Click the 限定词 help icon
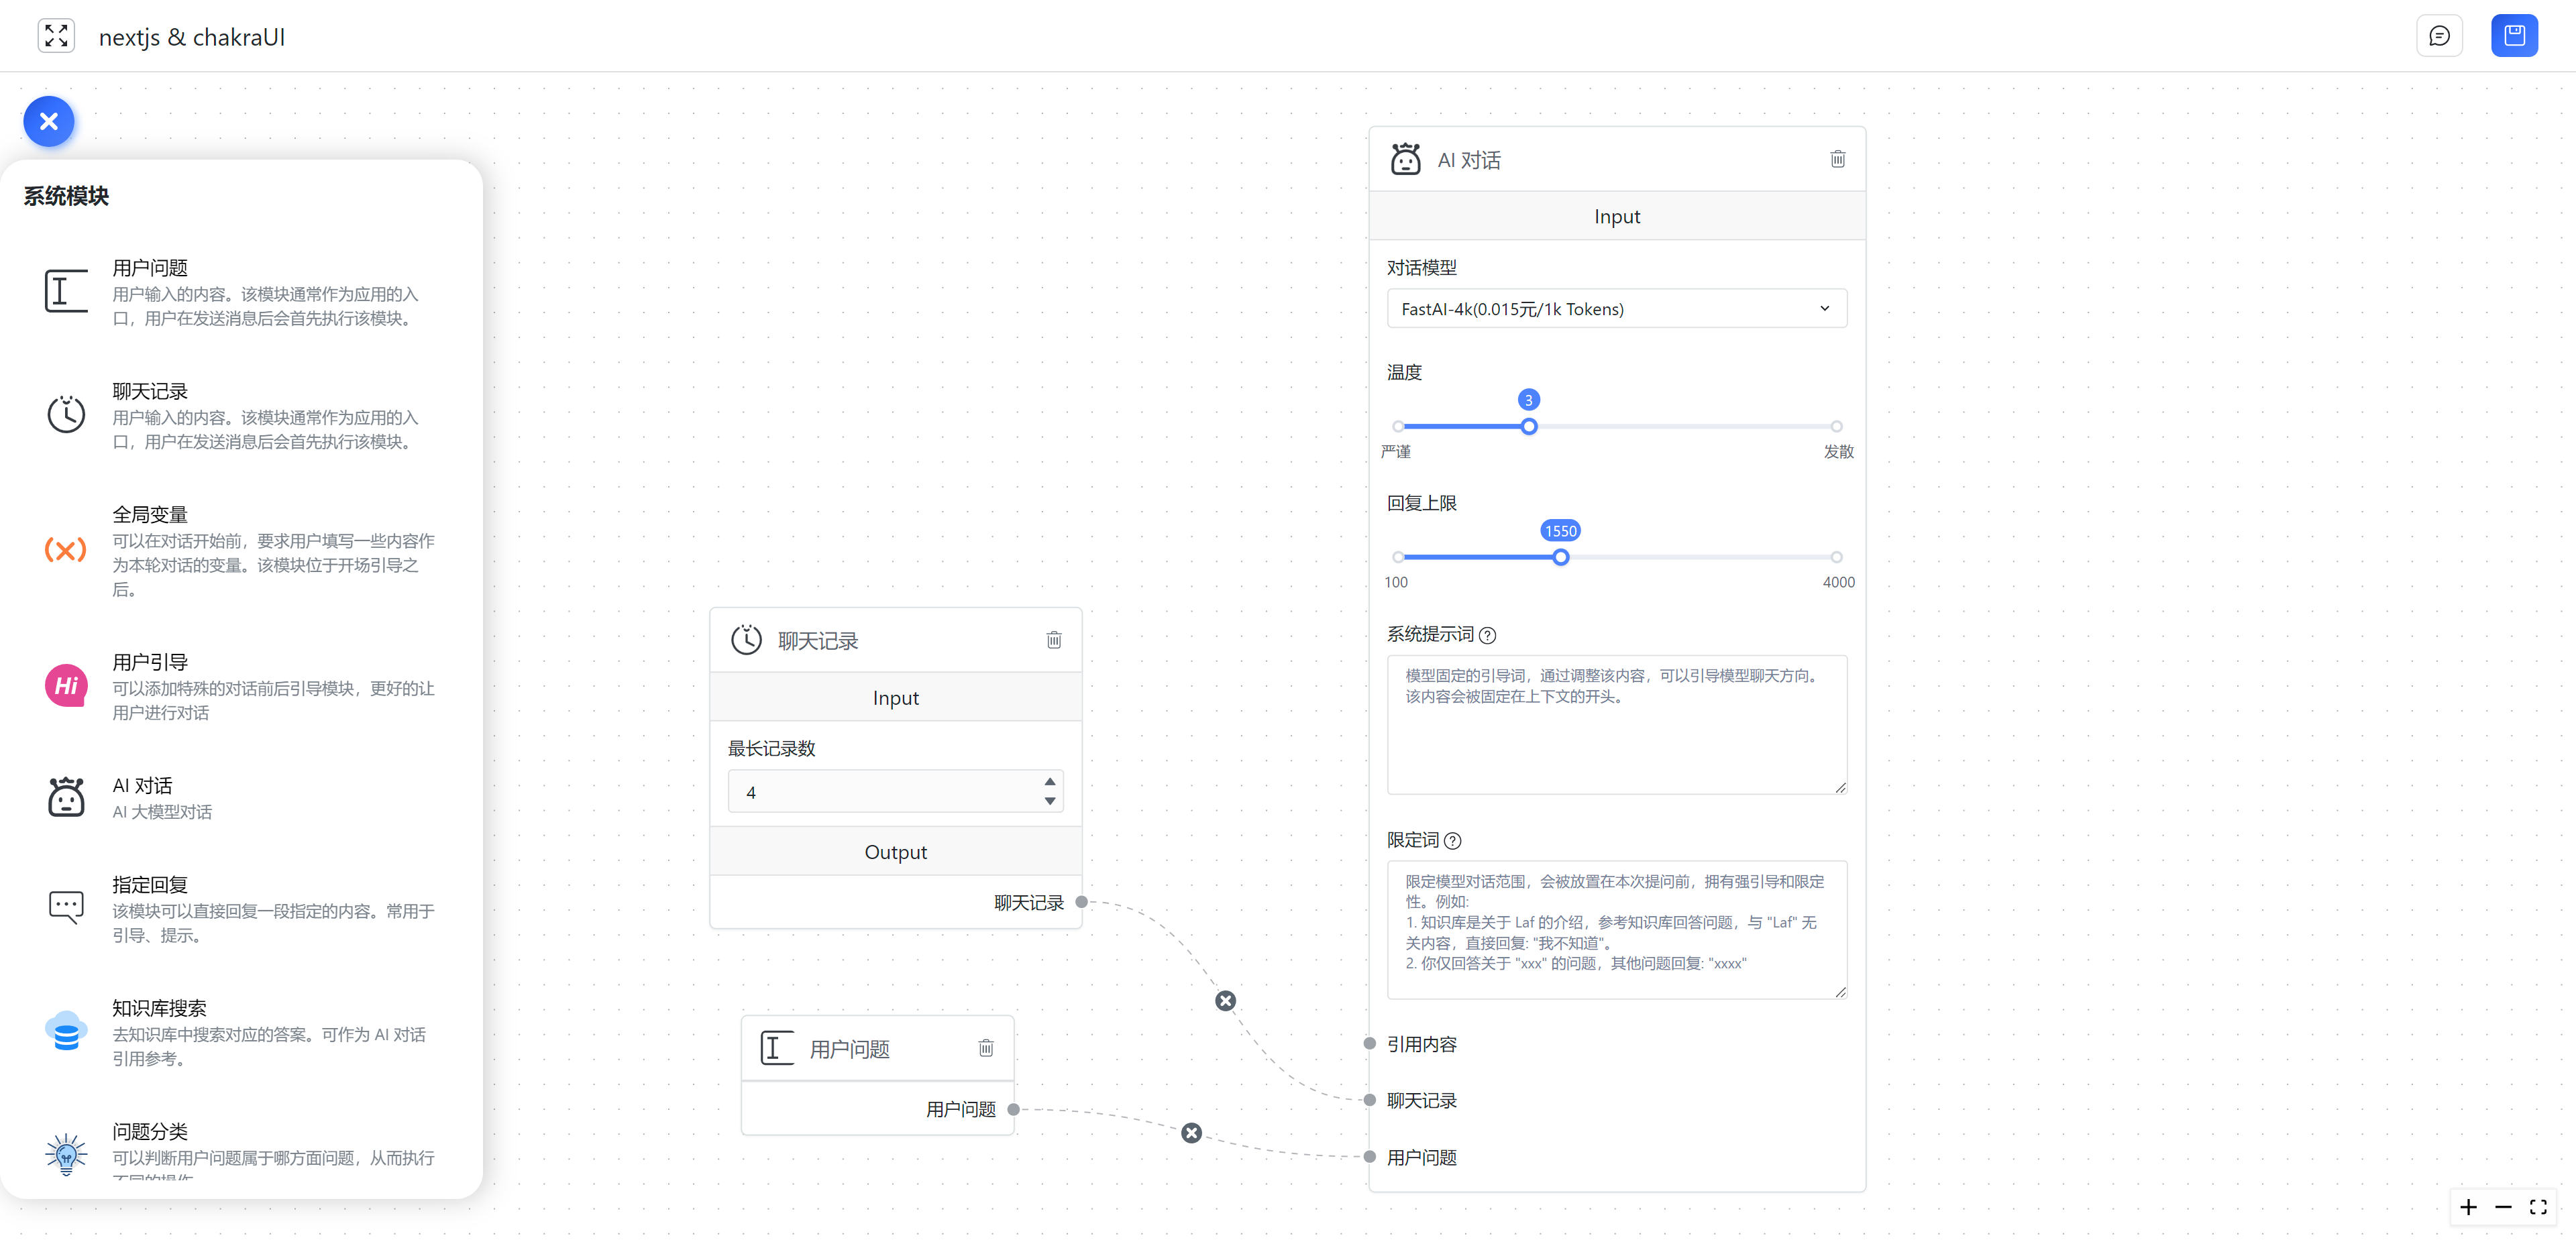2576x1246 pixels. 1452,841
